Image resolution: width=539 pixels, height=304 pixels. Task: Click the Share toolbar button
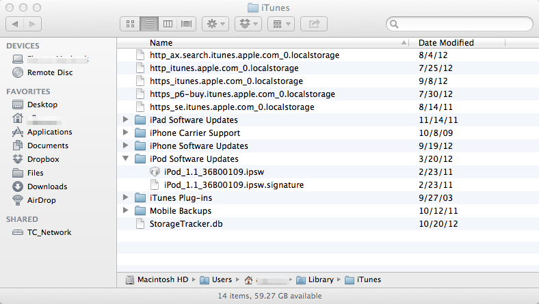click(314, 24)
